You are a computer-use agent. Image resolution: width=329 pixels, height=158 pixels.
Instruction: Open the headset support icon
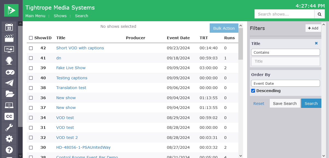pos(9,60)
